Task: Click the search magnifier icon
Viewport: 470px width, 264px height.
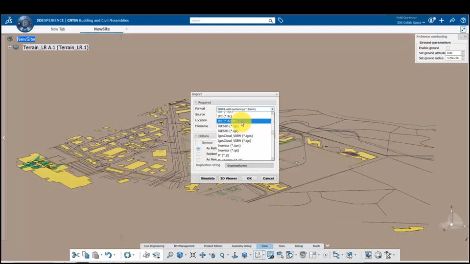Action: [x=271, y=21]
